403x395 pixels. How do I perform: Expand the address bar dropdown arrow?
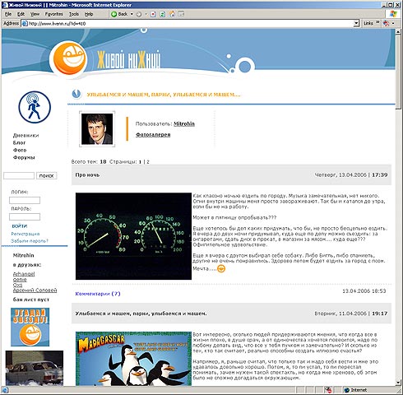[356, 24]
